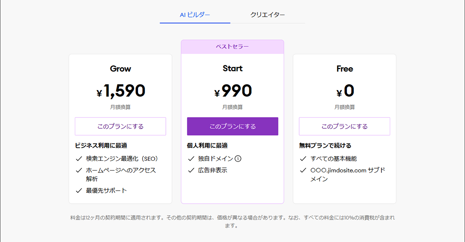Image resolution: width=465 pixels, height=242 pixels.
Task: Select the Grow plan title
Action: (x=120, y=68)
